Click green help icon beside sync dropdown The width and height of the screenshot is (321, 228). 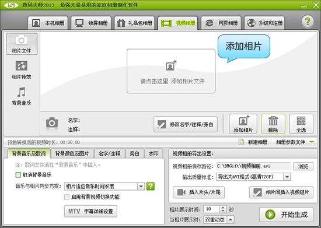pos(151,186)
